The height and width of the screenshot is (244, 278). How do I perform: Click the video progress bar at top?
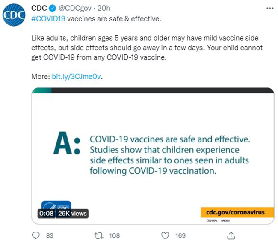[153, 90]
